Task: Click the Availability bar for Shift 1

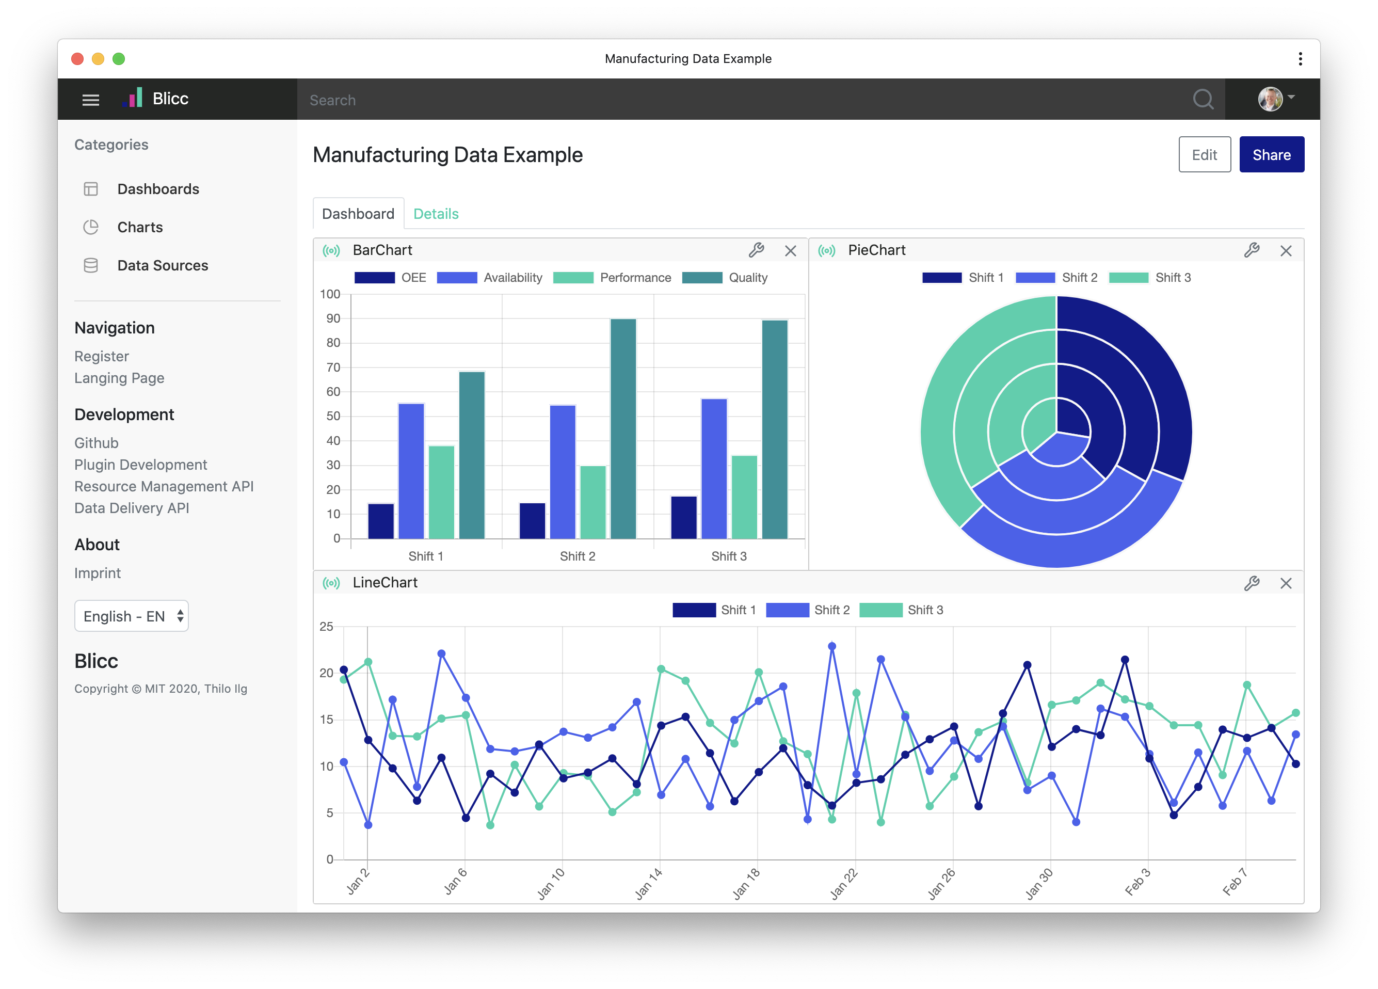Action: pyautogui.click(x=411, y=471)
